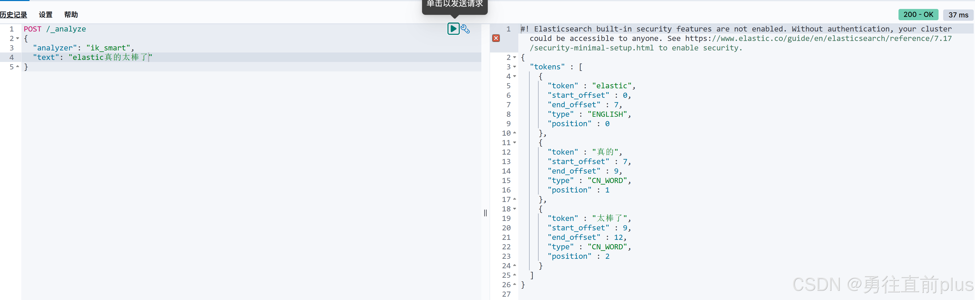Click the panel resize divider handle
Screen dimensions: 975x300
click(x=485, y=213)
